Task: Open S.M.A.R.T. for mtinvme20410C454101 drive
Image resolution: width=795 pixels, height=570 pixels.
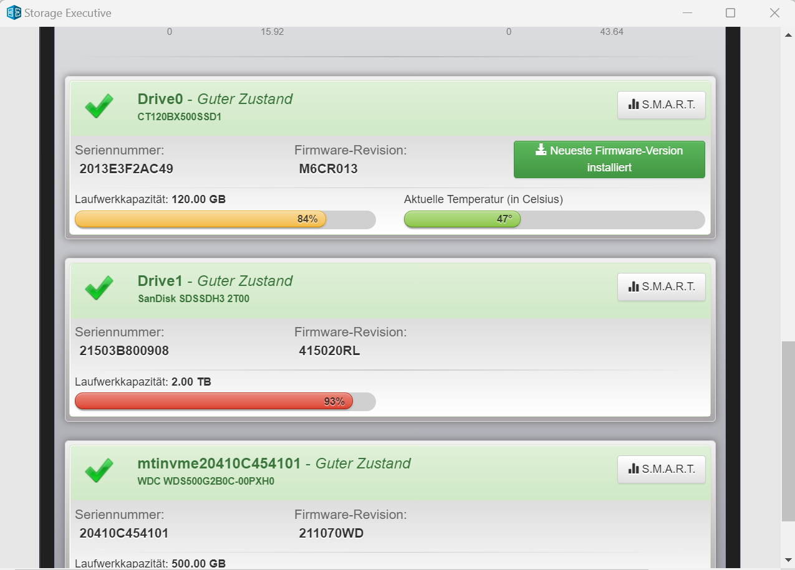Action: point(662,469)
